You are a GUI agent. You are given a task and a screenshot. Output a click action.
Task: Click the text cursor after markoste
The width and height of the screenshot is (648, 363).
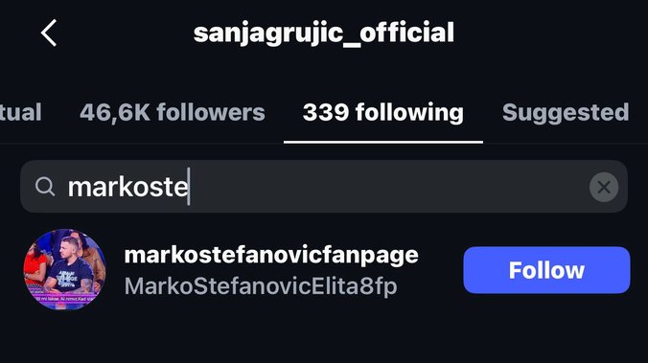(189, 187)
